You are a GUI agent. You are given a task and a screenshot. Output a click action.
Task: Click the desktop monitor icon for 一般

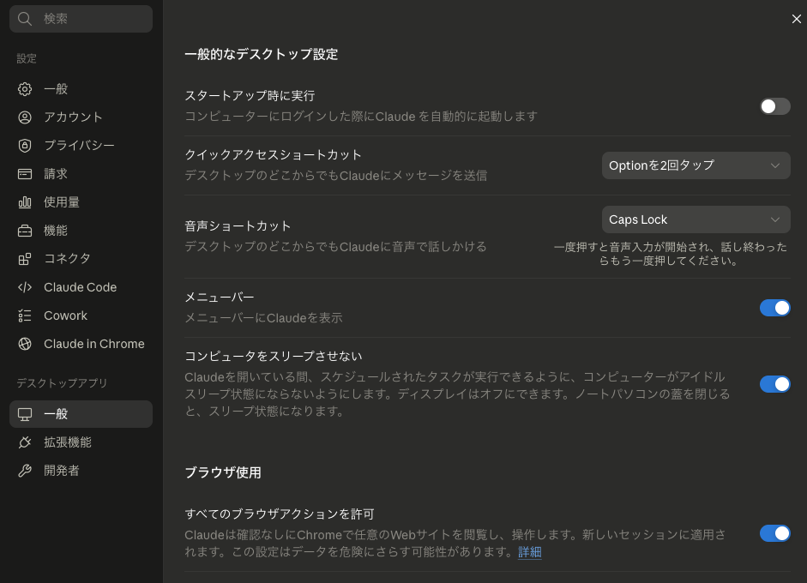(x=25, y=414)
